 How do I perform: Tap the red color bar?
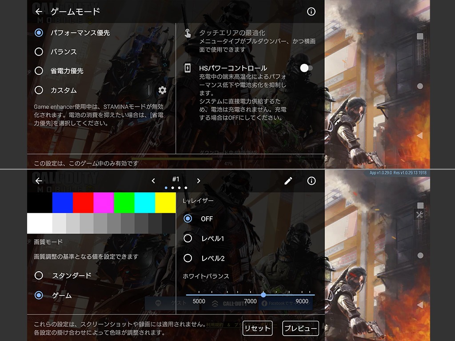[83, 202]
